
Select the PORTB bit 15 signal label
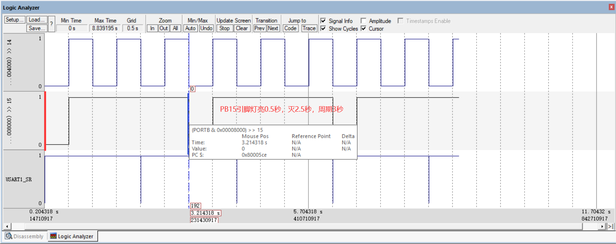pos(9,121)
